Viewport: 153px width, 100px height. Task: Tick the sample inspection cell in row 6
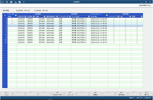point(12,30)
